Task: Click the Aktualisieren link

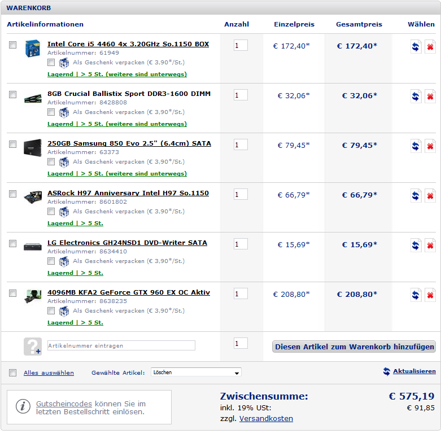Action: (x=414, y=371)
